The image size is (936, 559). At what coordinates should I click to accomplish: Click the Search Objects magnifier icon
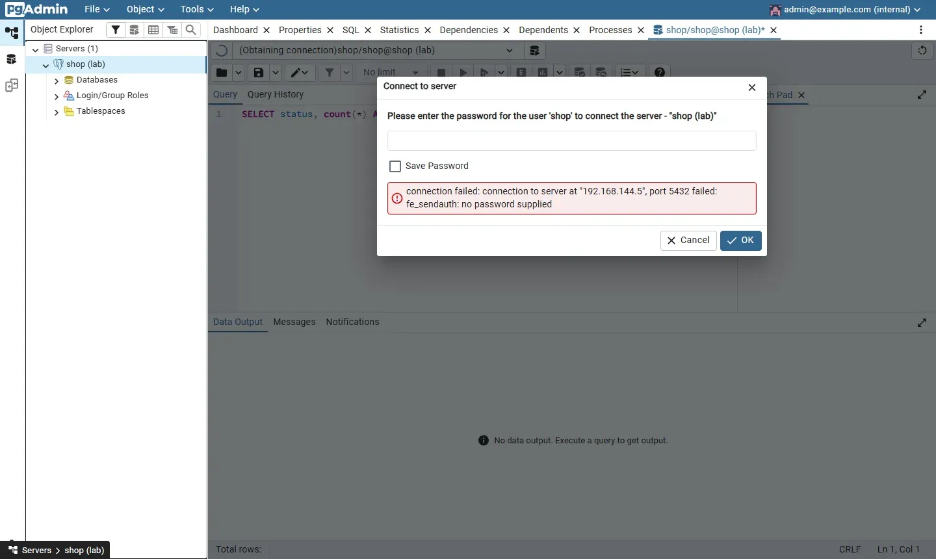(191, 30)
